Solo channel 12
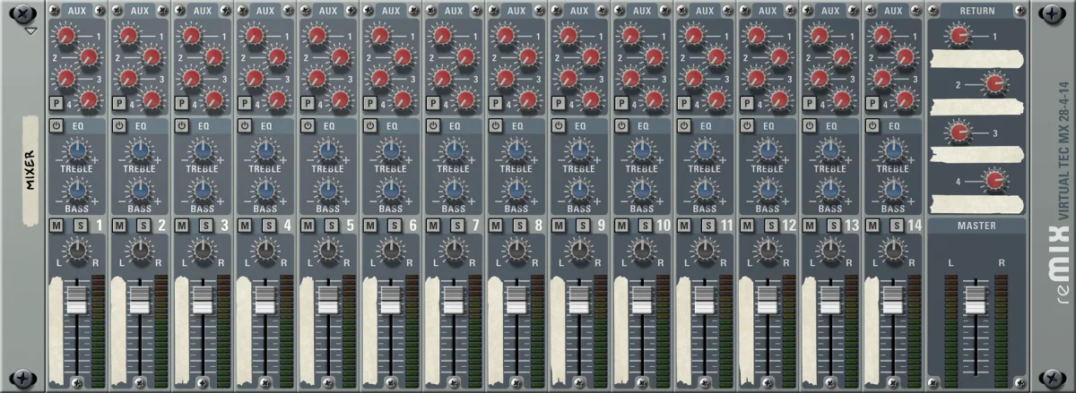Screen dimensions: 1076x393 pyautogui.click(x=770, y=225)
